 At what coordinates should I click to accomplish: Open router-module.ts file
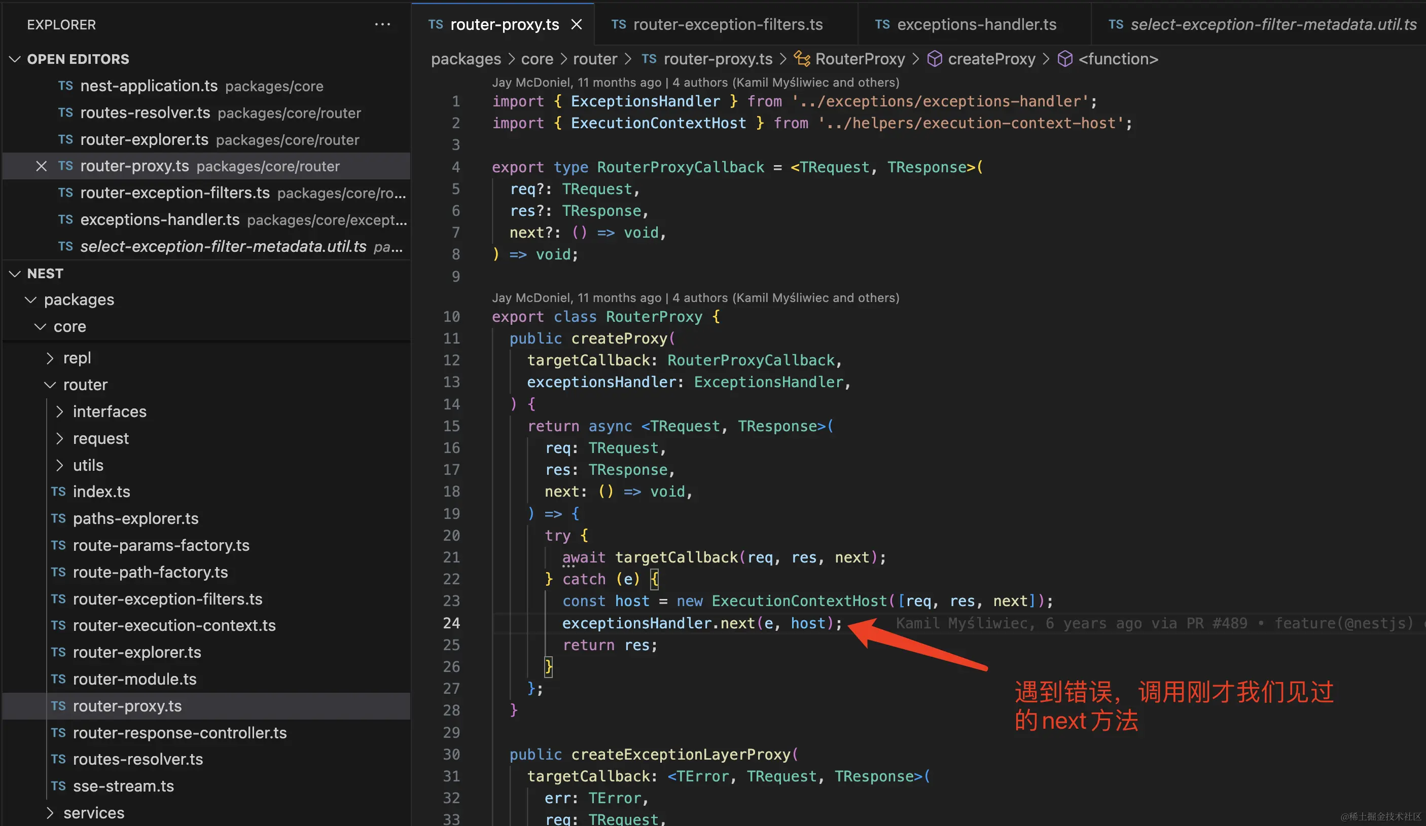pos(206,680)
